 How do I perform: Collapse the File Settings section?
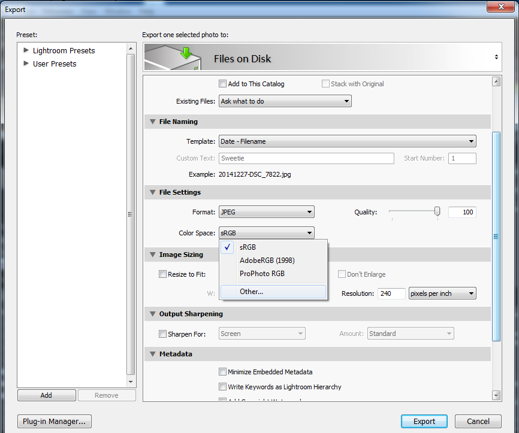(x=153, y=192)
